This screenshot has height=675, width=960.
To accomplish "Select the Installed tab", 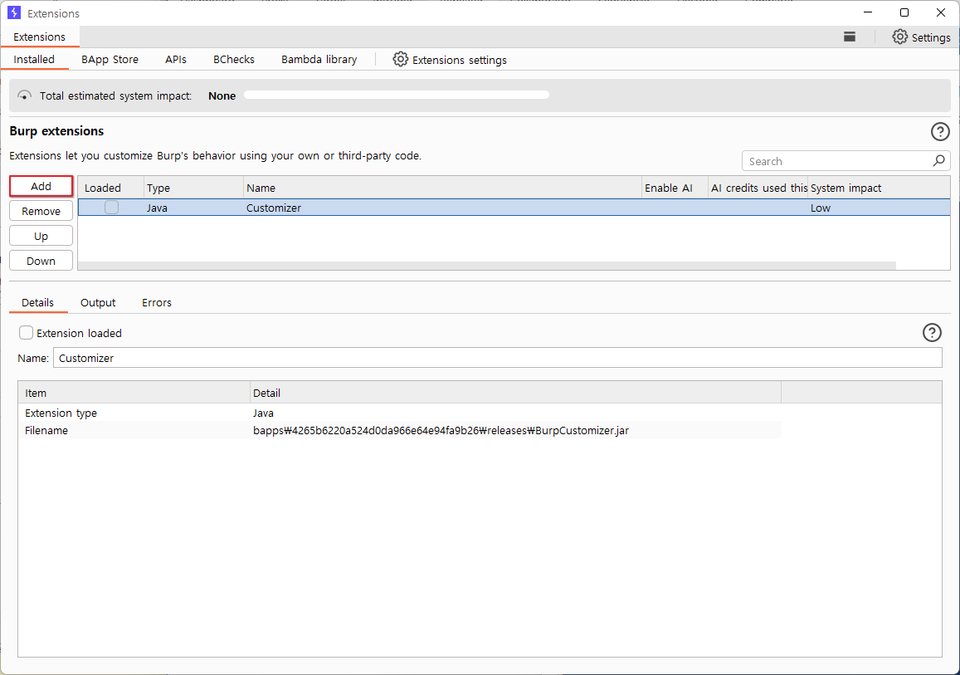I will coord(34,60).
